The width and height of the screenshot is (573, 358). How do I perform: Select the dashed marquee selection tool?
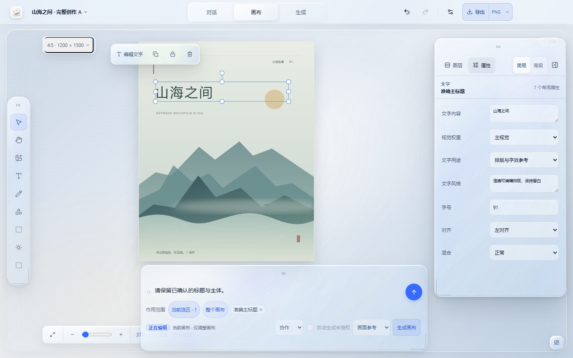pos(19,230)
